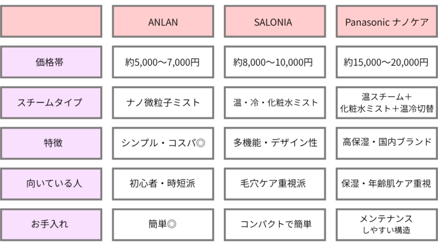Click the 向いている人 row label
The image size is (438, 246).
(51, 183)
